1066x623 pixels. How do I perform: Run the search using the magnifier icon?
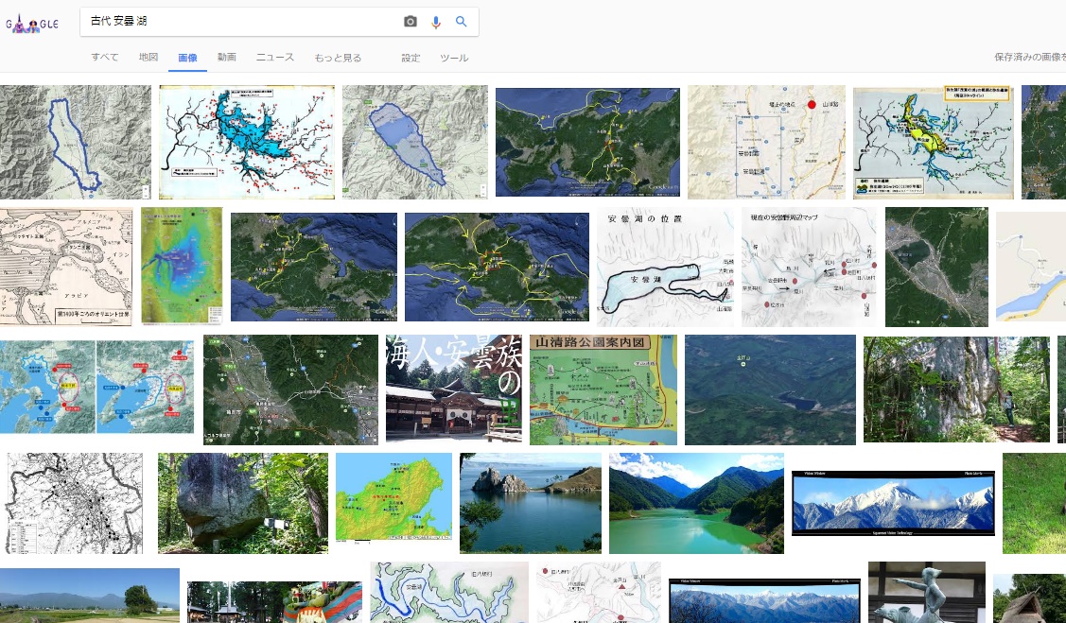pyautogui.click(x=462, y=22)
